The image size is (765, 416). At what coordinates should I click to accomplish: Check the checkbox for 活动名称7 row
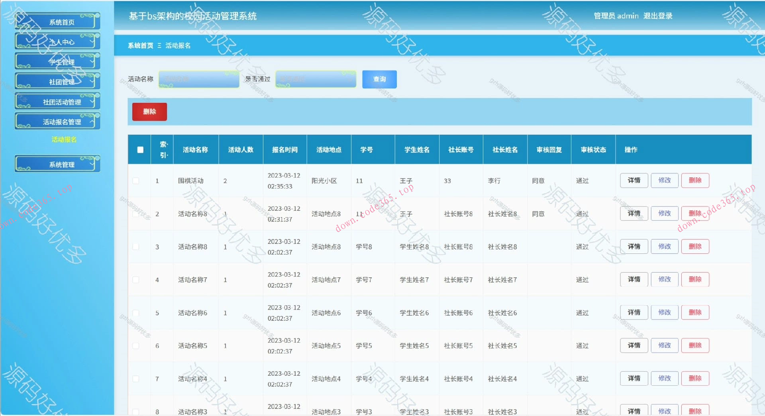(136, 279)
